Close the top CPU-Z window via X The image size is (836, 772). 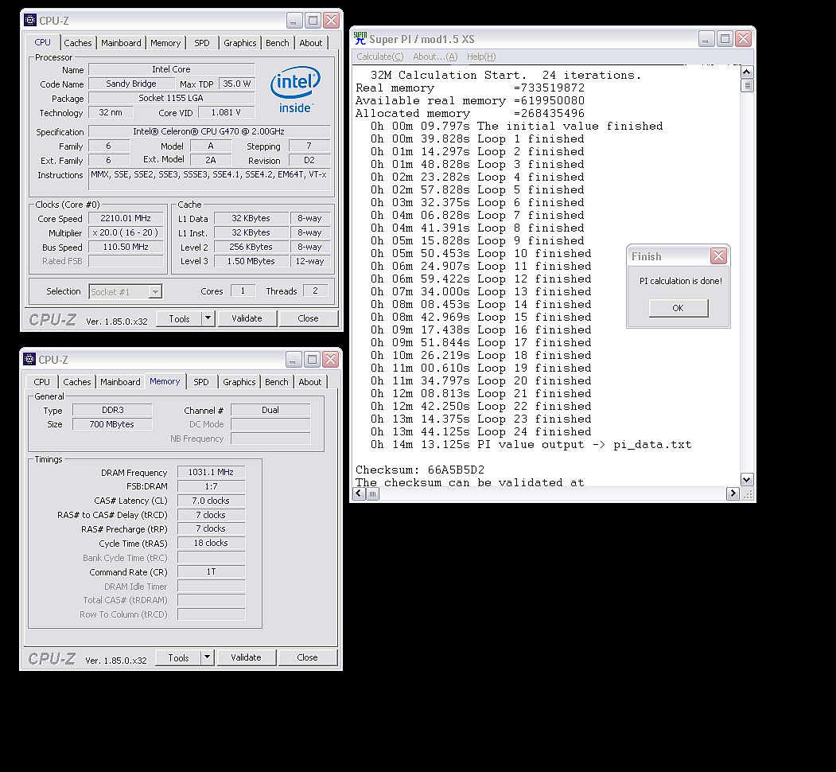(x=331, y=20)
